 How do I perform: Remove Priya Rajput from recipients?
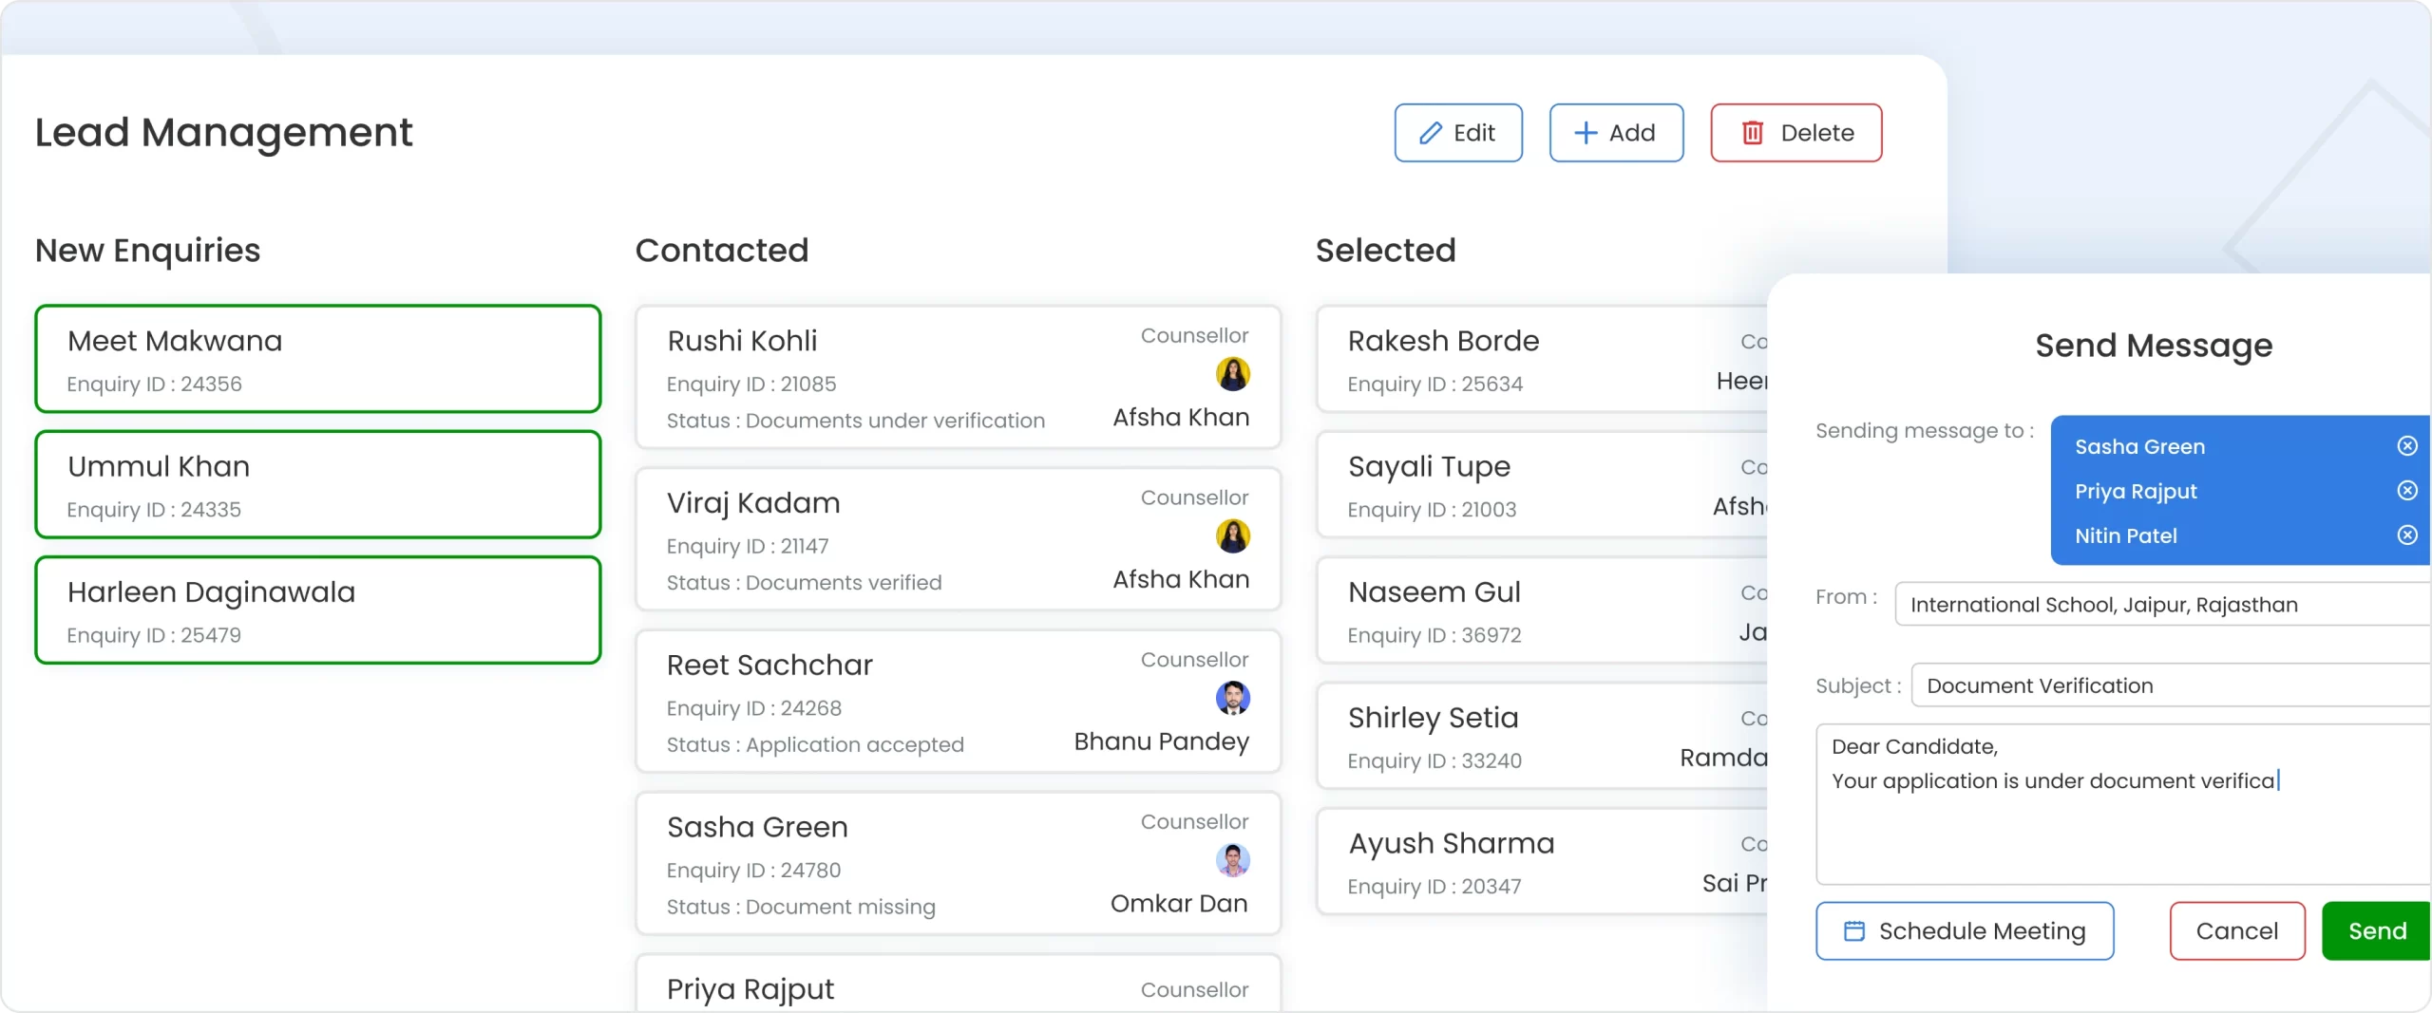tap(2407, 490)
